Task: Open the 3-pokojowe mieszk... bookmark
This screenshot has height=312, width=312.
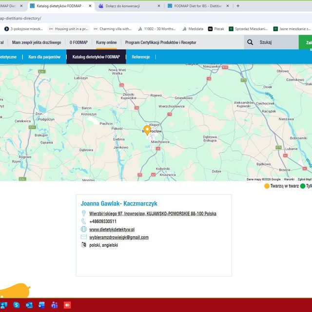Action: point(24,29)
